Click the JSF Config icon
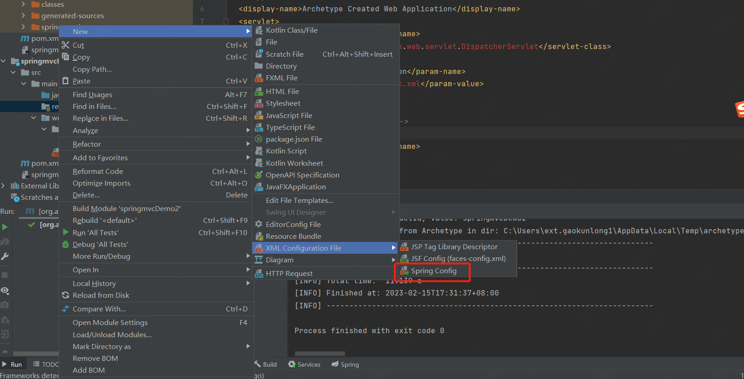The width and height of the screenshot is (744, 379). tap(404, 259)
